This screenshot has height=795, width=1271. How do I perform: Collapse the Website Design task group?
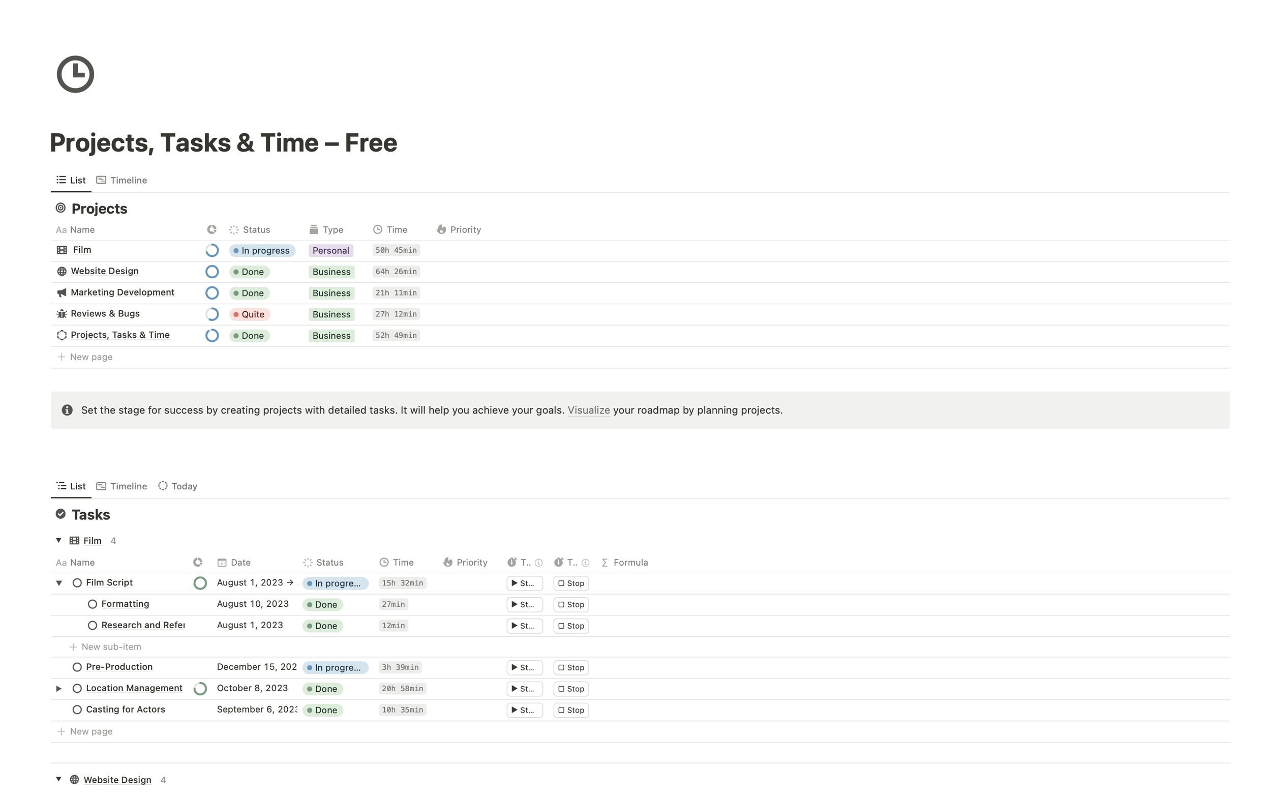tap(59, 779)
